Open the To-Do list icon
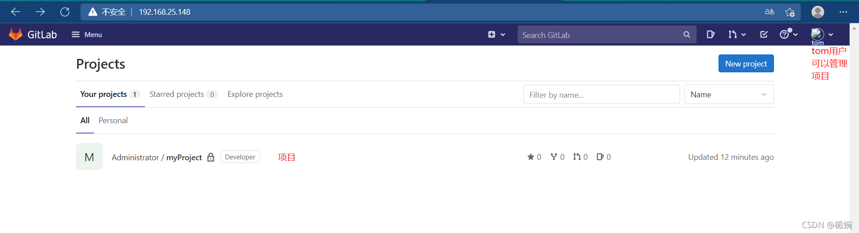Viewport: 859px width, 233px height. (764, 34)
